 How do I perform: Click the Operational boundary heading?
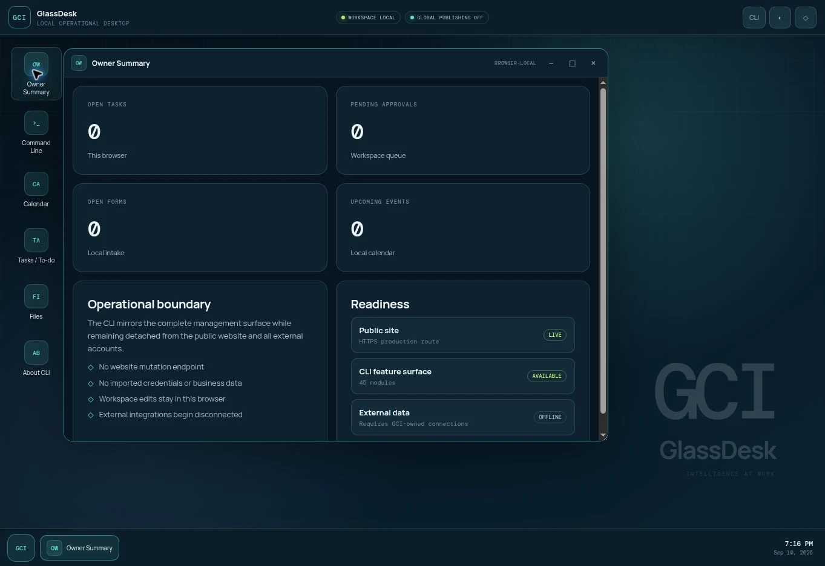click(150, 304)
